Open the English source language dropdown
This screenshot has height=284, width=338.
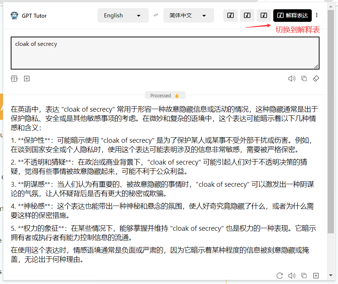tap(123, 15)
